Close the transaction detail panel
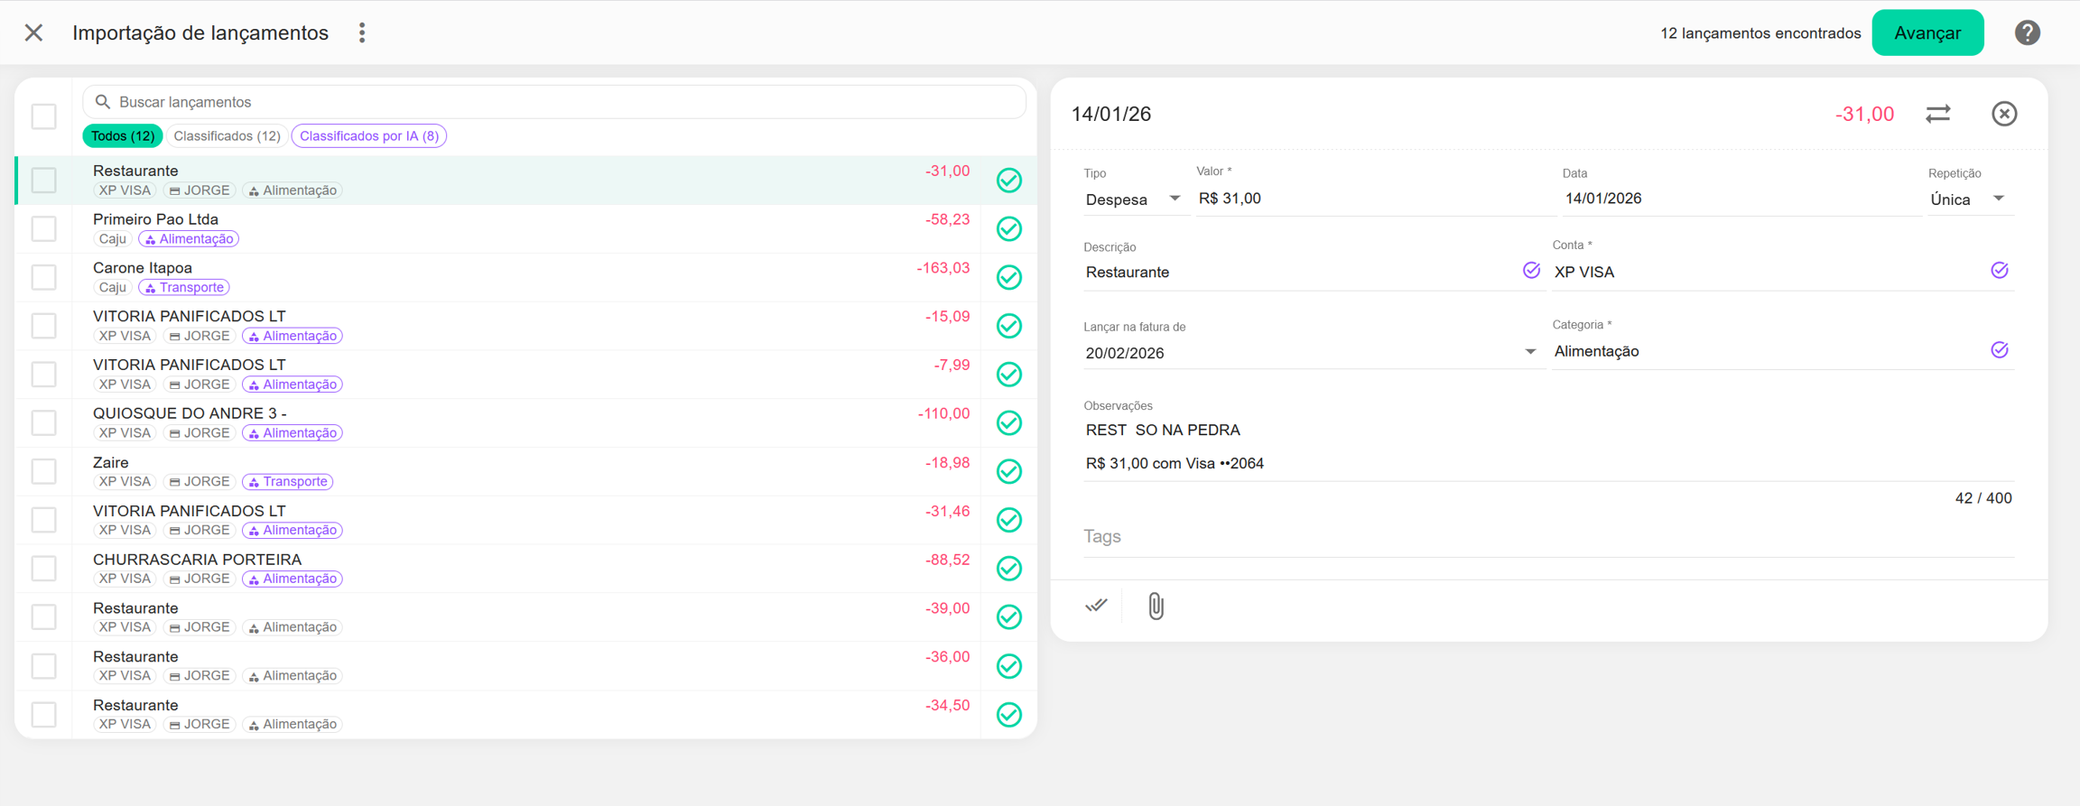This screenshot has width=2080, height=806. pyautogui.click(x=2004, y=114)
